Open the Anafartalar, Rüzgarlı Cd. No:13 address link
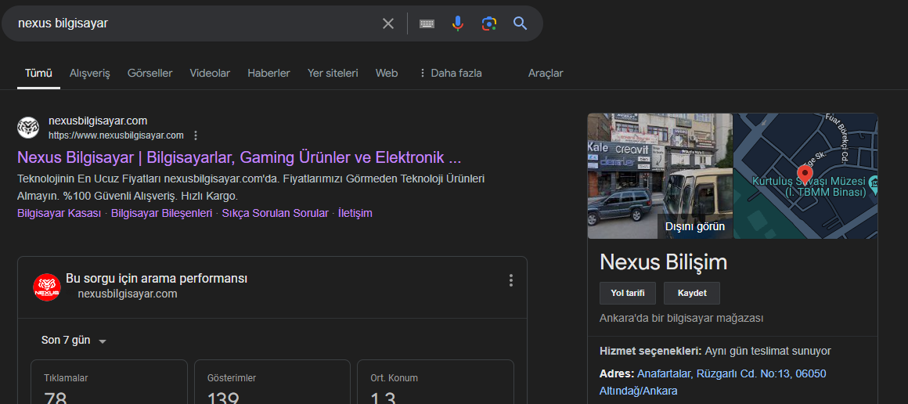Screen dimensions: 908x404 click(x=713, y=382)
